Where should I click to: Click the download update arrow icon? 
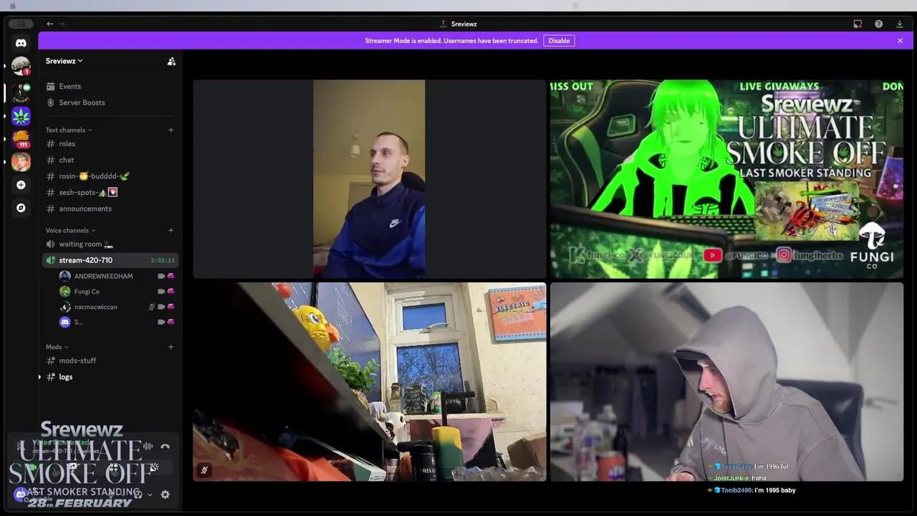click(900, 24)
